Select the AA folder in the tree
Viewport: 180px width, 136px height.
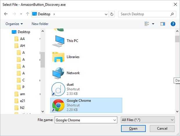[20, 39]
